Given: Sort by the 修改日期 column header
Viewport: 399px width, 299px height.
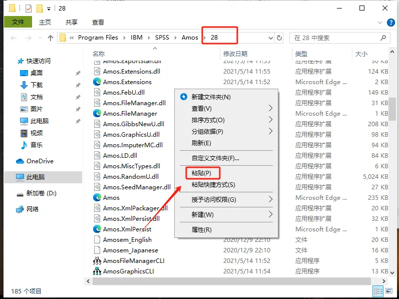Looking at the screenshot, I should pyautogui.click(x=235, y=54).
